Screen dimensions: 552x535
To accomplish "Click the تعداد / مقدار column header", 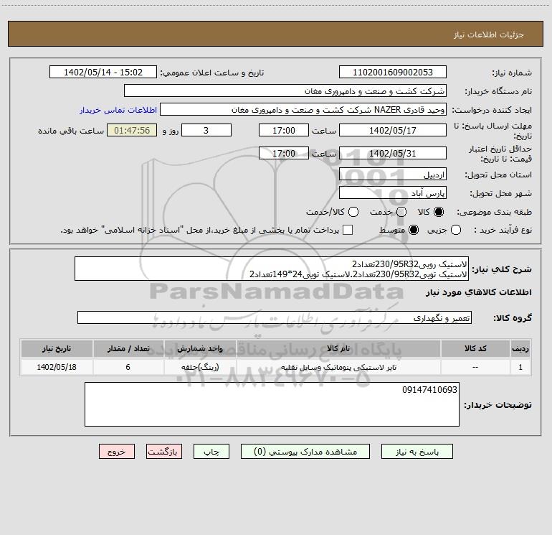I will pyautogui.click(x=128, y=348).
